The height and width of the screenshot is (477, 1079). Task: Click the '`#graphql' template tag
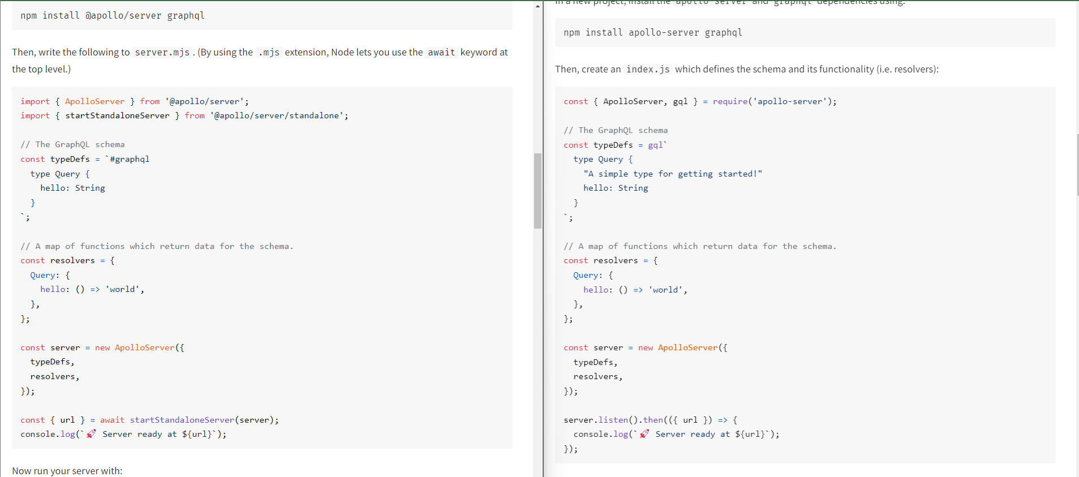tap(127, 159)
